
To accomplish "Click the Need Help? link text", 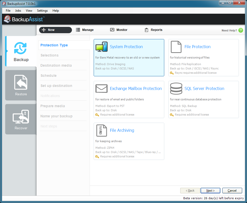I will coord(229,30).
